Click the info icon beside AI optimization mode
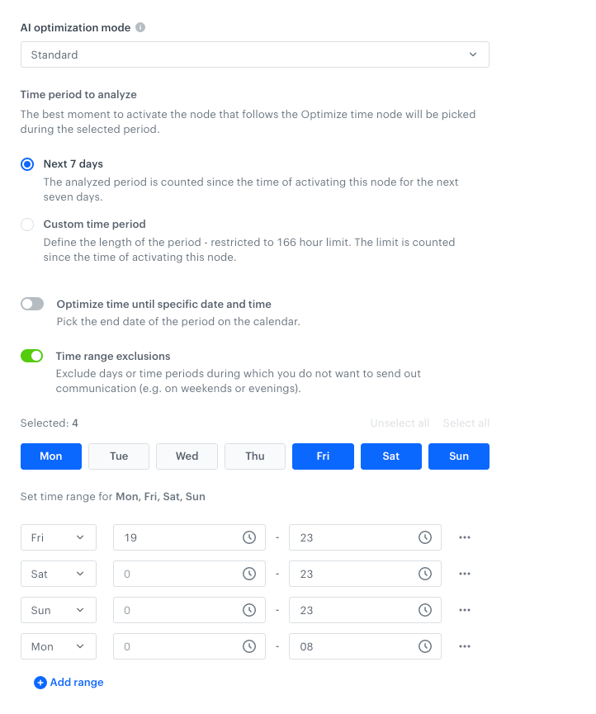The height and width of the screenshot is (714, 596). tap(140, 27)
